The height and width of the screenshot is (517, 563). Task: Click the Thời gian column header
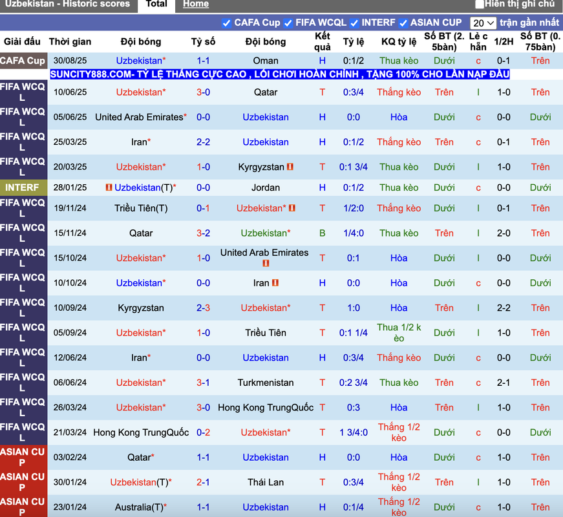tap(70, 41)
